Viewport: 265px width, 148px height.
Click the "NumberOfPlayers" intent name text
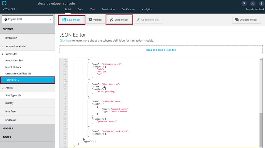click(112, 102)
